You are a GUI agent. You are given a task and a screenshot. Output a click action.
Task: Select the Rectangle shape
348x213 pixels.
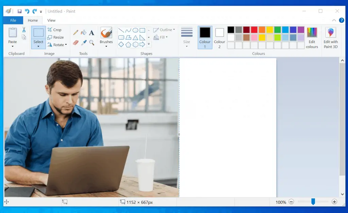point(142,30)
